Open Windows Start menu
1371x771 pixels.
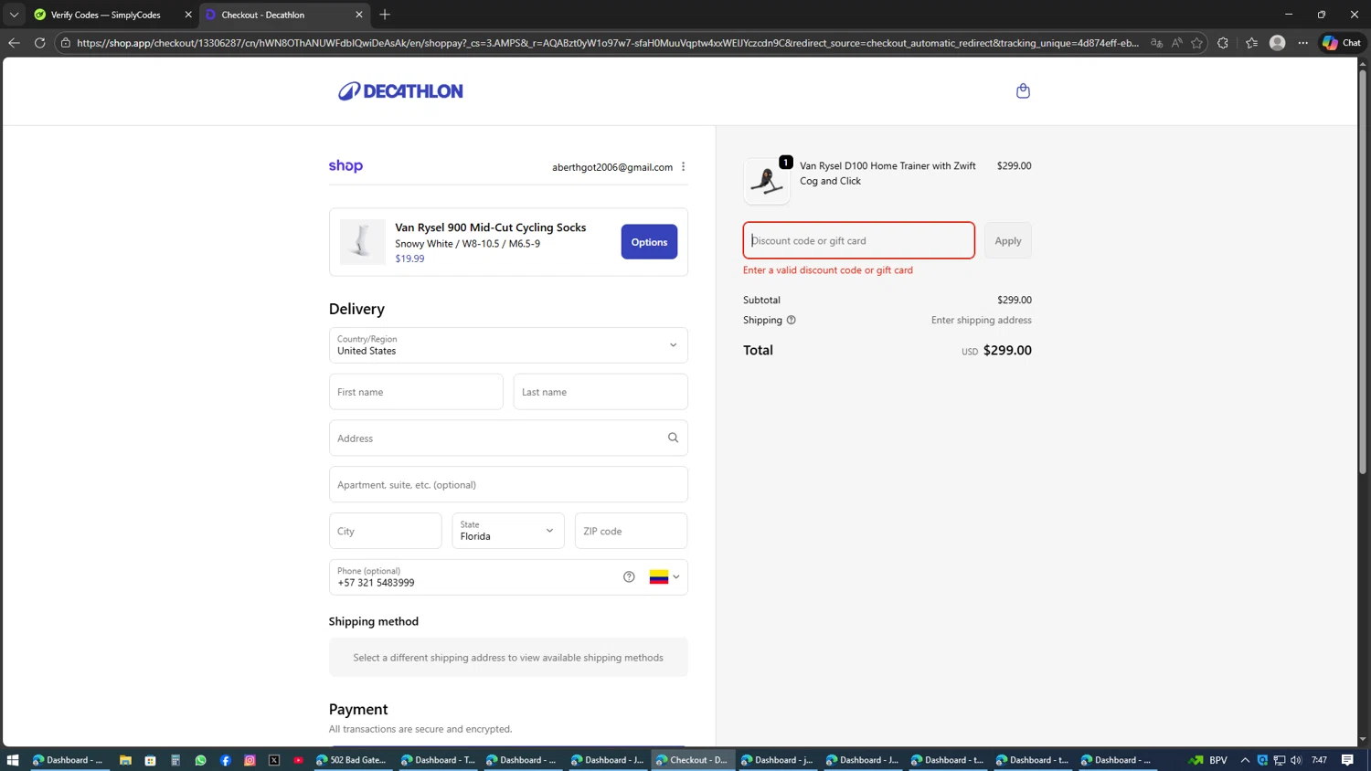click(13, 760)
